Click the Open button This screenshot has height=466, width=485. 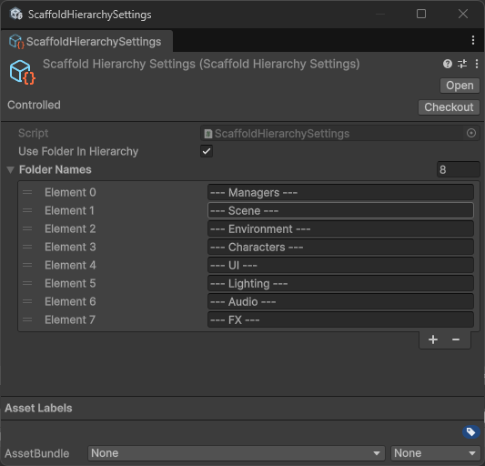point(460,86)
